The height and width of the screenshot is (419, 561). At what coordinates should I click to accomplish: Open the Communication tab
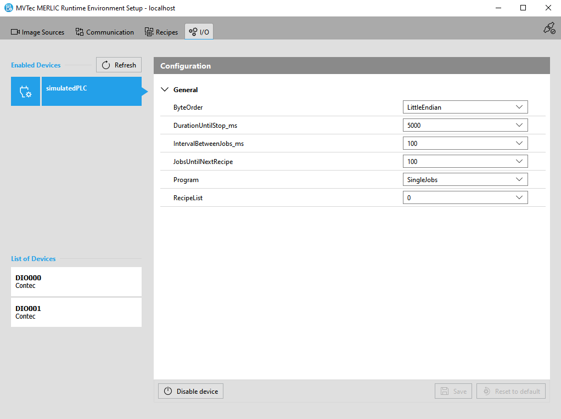coord(104,32)
